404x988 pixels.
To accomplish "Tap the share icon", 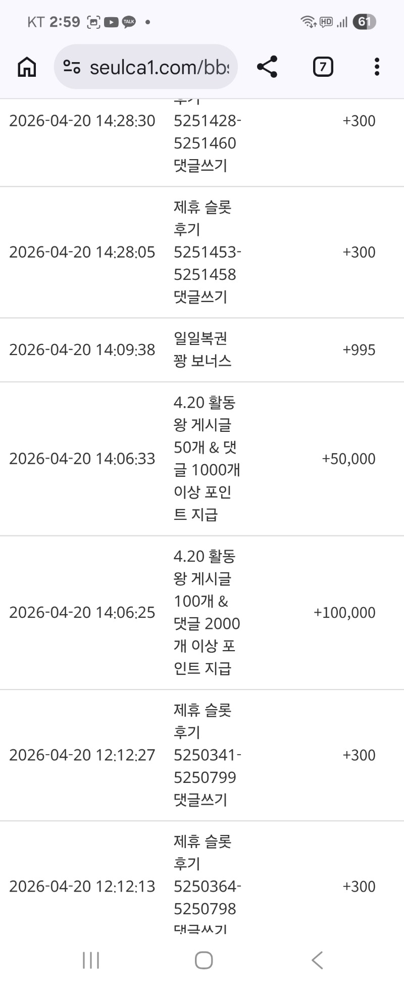I will (x=267, y=67).
